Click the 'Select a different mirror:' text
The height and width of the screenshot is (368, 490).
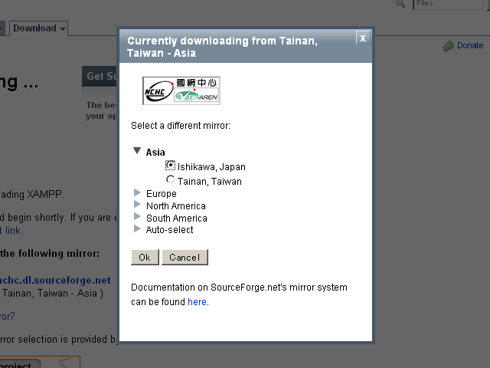pyautogui.click(x=181, y=126)
